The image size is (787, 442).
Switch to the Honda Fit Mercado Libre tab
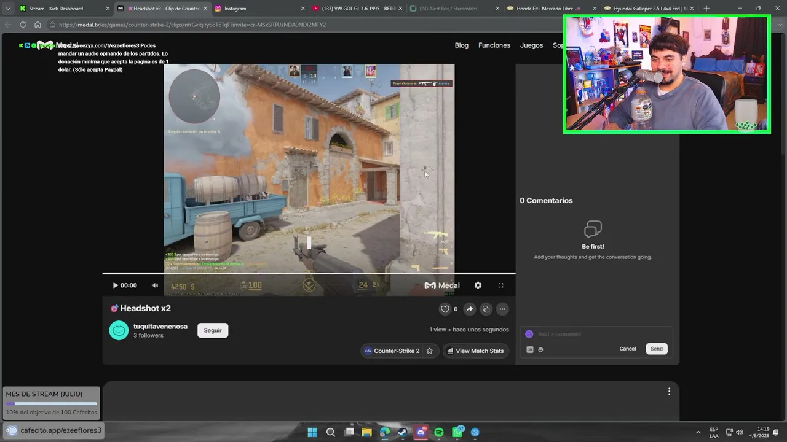click(552, 9)
